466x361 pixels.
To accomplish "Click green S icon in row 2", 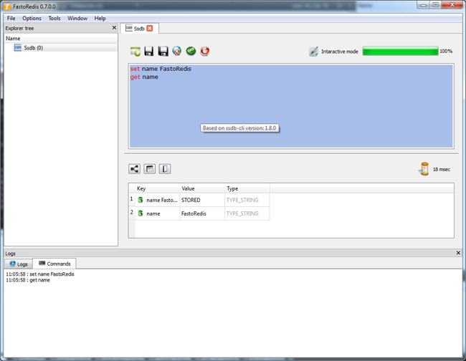I will click(141, 213).
